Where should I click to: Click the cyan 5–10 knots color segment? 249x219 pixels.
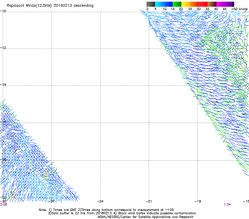159,4
